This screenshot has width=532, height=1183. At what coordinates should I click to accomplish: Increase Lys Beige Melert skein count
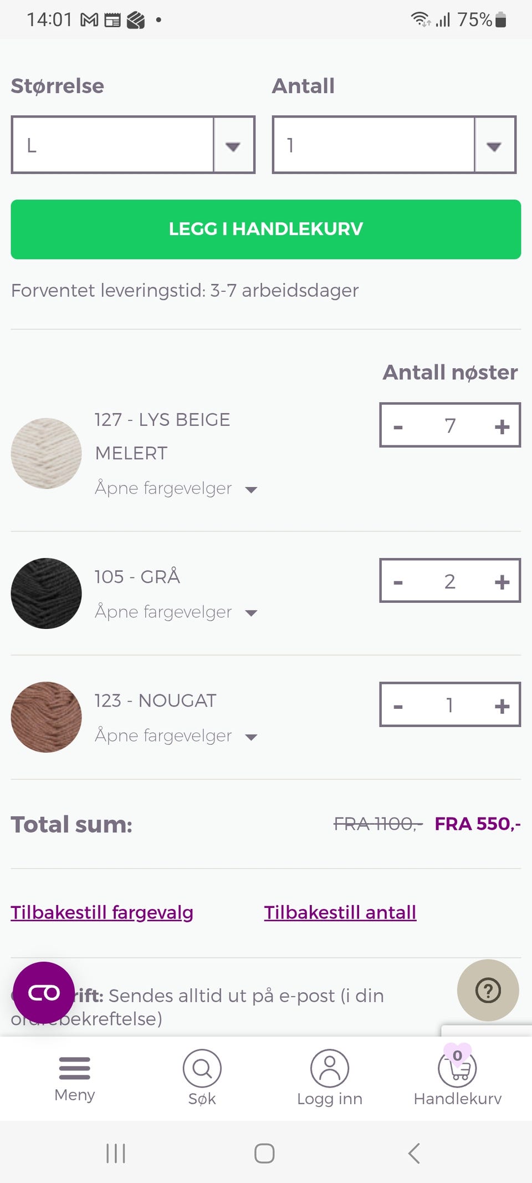[502, 426]
